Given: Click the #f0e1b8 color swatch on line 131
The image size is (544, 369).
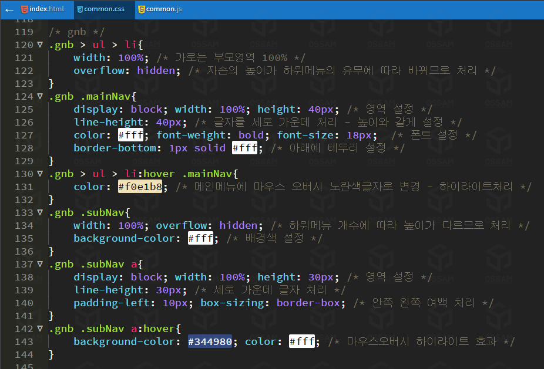Looking at the screenshot, I should click(x=140, y=187).
